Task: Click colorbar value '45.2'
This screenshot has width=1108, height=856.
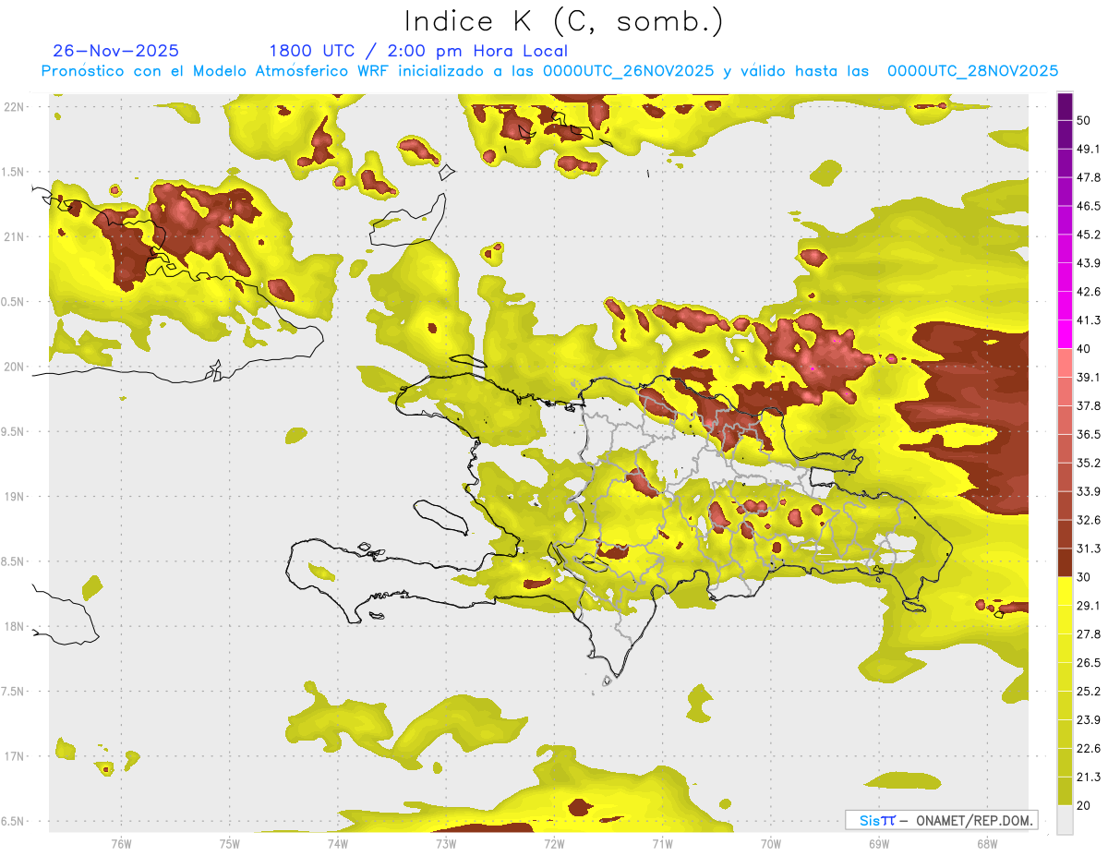Action: click(1089, 235)
